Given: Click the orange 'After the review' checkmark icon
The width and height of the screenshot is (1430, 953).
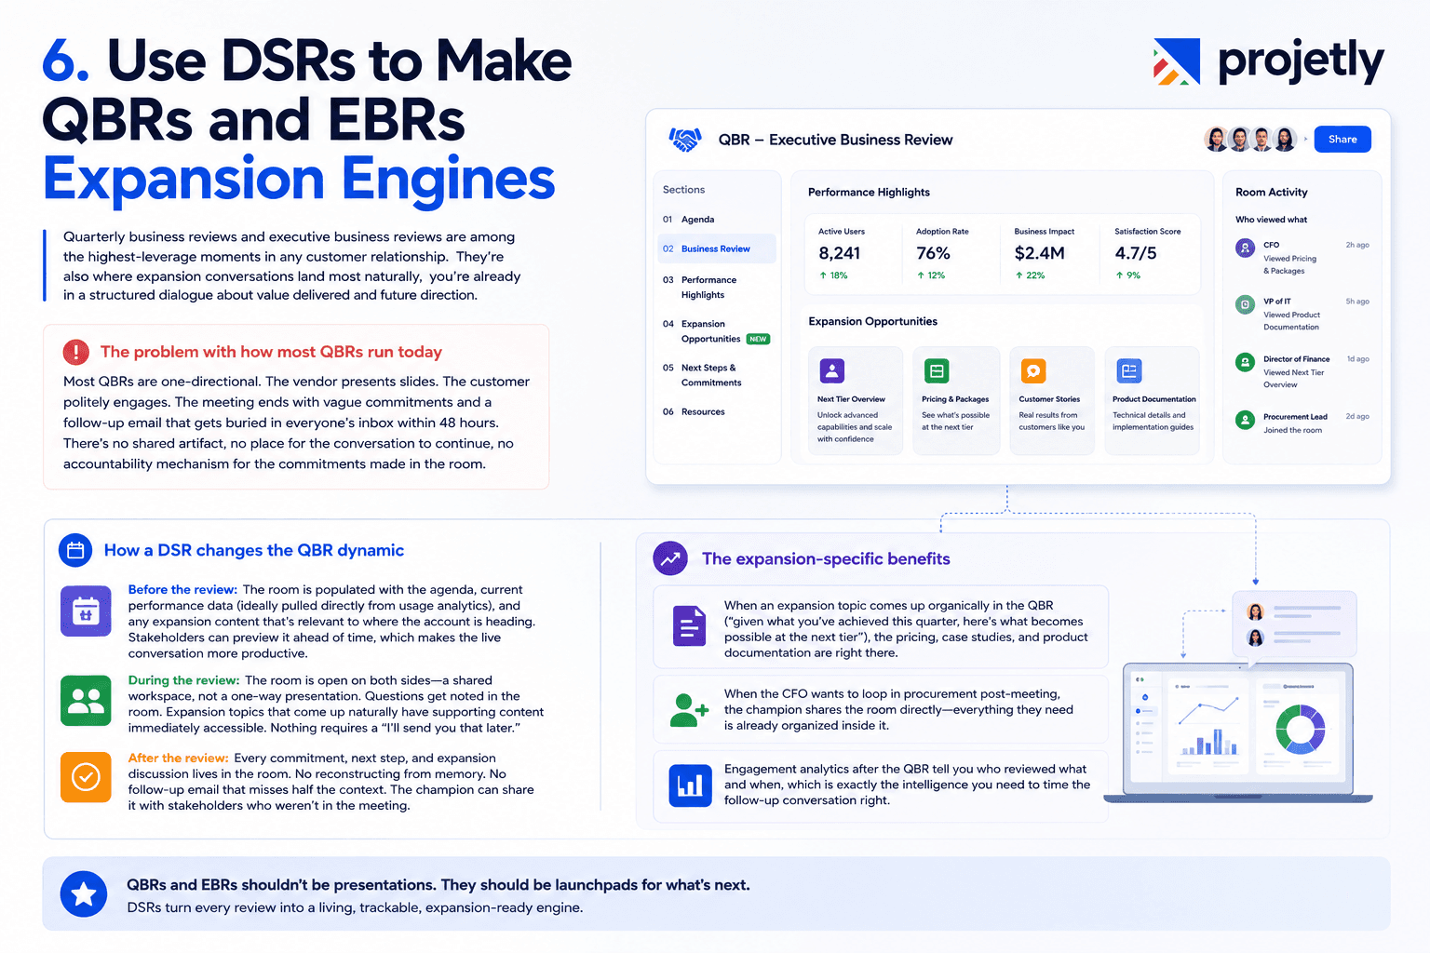Looking at the screenshot, I should tap(86, 777).
